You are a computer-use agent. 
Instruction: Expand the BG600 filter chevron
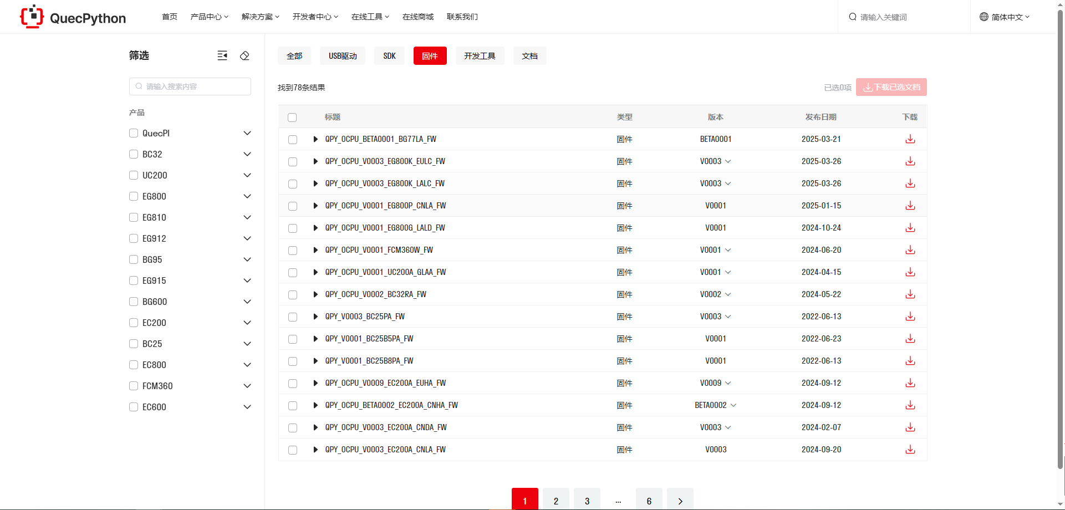coord(247,302)
